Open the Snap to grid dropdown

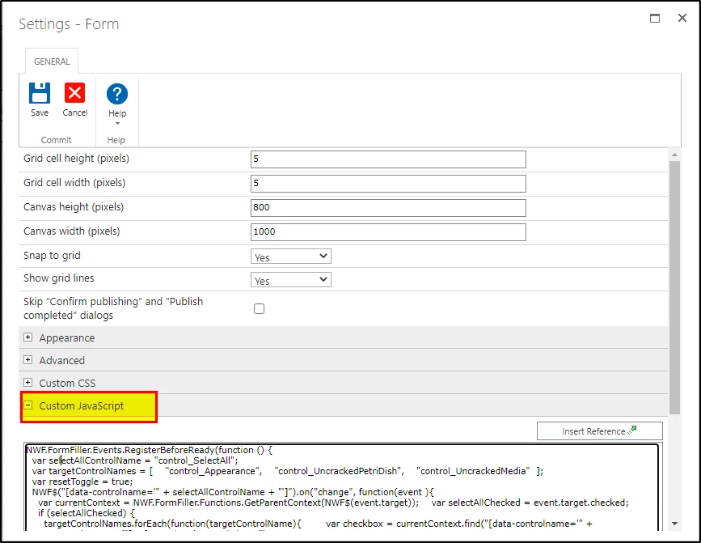tap(290, 257)
